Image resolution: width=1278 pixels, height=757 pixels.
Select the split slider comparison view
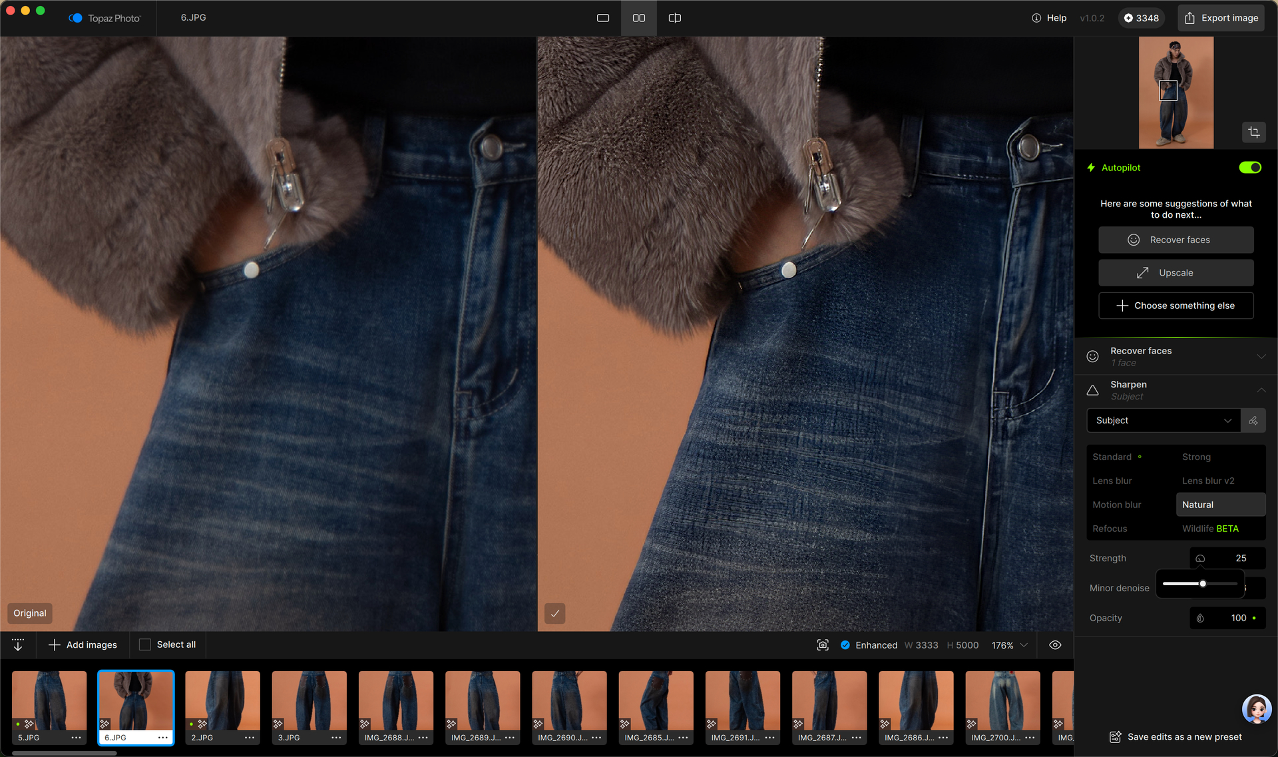[674, 18]
